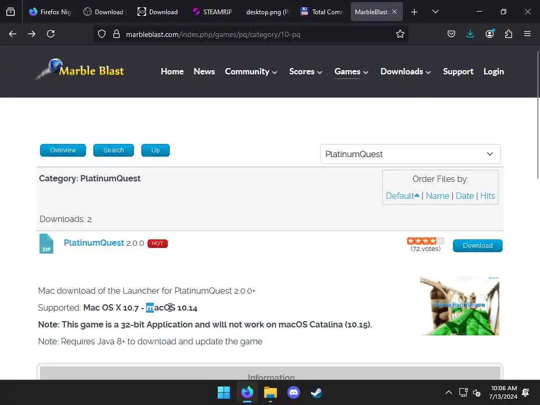Go to Home in site navigation

coord(172,71)
